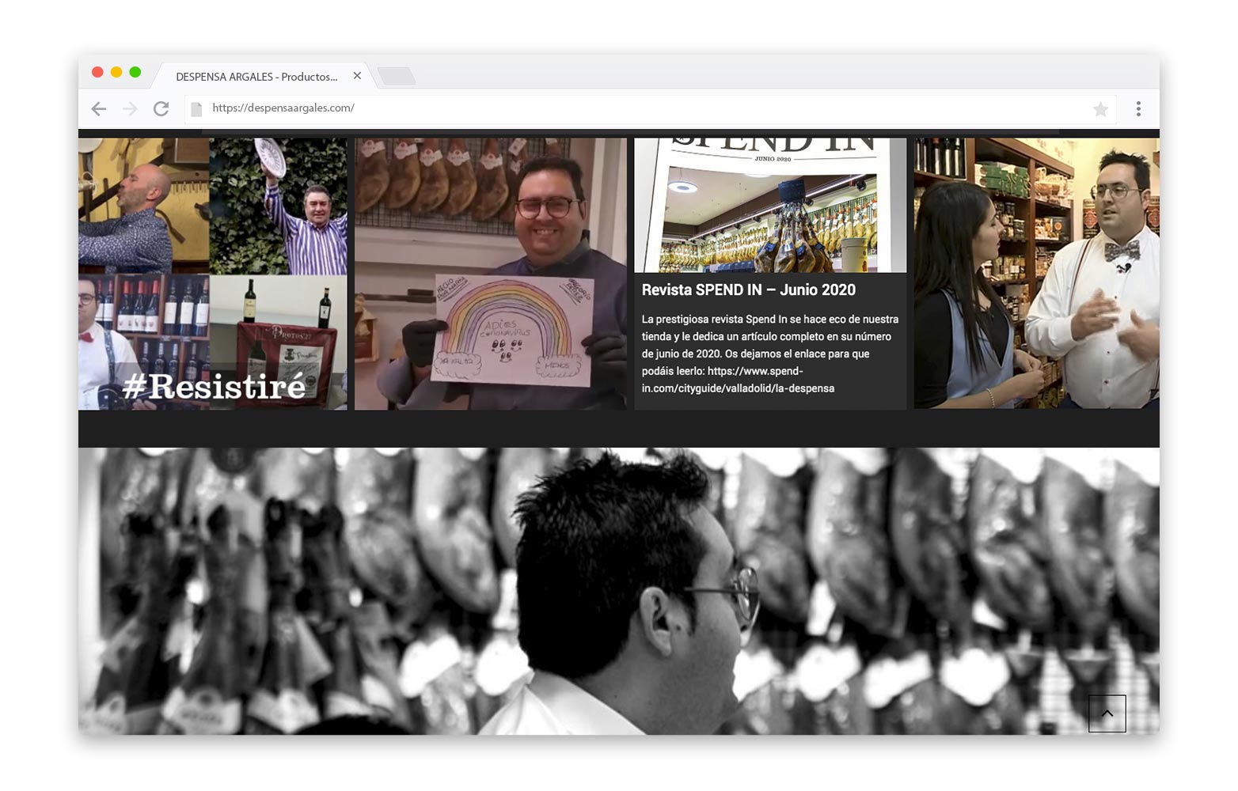Click the Spend In magazine cover image
This screenshot has height=791, width=1238.
click(x=770, y=206)
